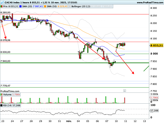Image resolution: width=164 pixels, height=123 pixels.
Task: Click date 12 on the time axis
Action: 135,121
